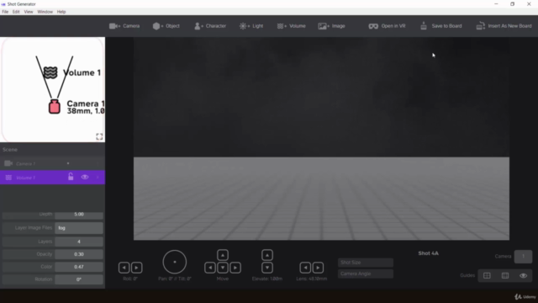Image resolution: width=538 pixels, height=303 pixels.
Task: Elevate the camera up
Action: point(267,255)
